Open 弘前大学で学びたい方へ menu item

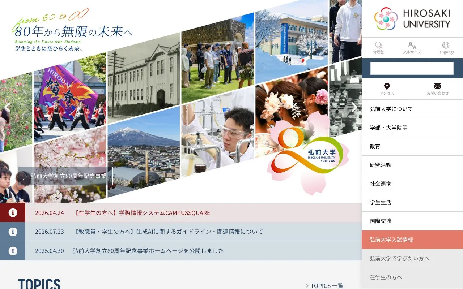[412, 258]
